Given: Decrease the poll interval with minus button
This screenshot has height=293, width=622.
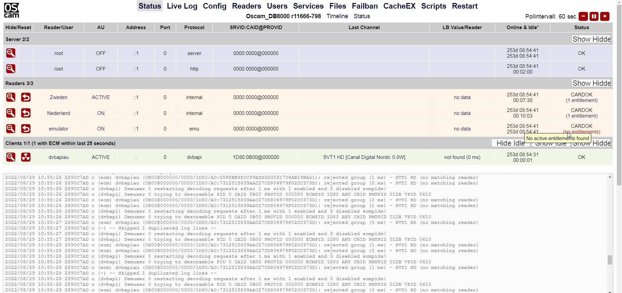Looking at the screenshot, I should [583, 16].
